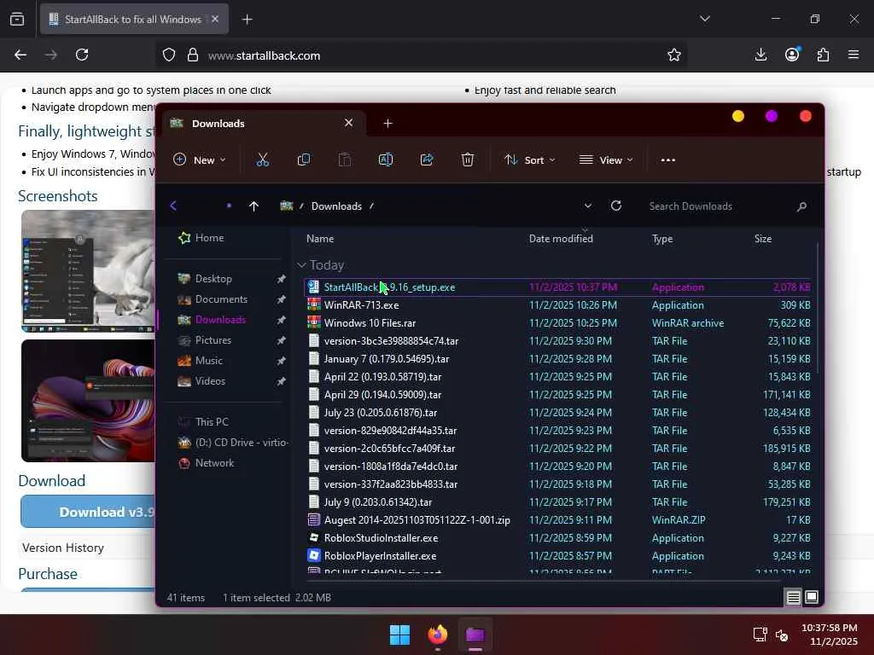Click the Copy icon in Explorer toolbar
Image resolution: width=874 pixels, height=655 pixels.
tap(304, 159)
